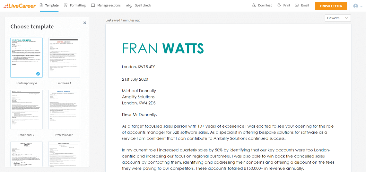Close the Choose template panel
Screen dimensions: 366x172
85,23
